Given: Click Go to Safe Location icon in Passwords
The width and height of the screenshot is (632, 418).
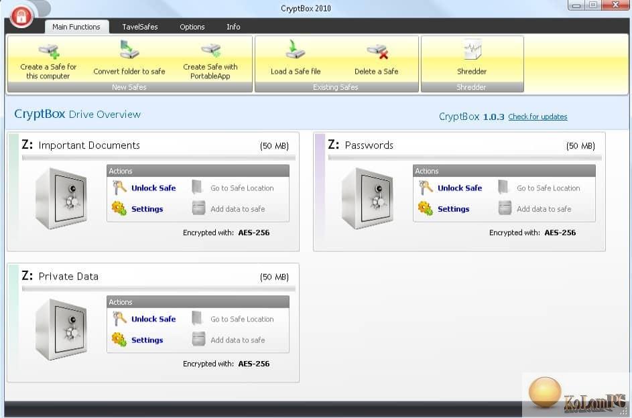Looking at the screenshot, I should click(x=503, y=188).
